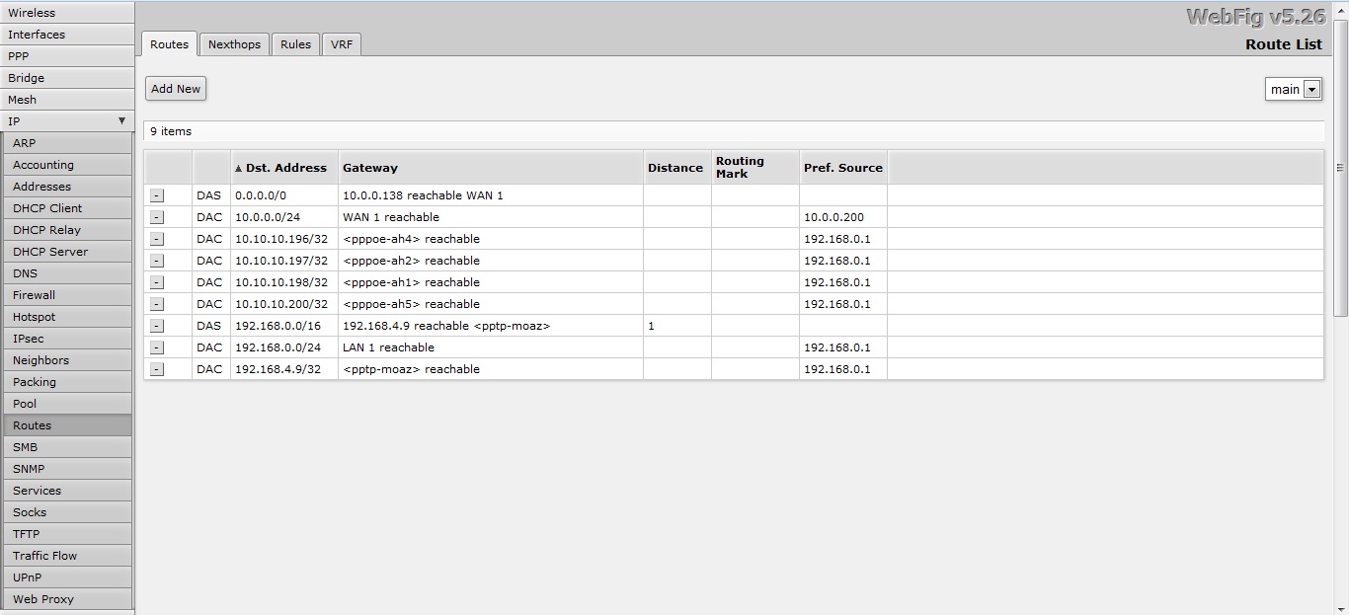
Task: Open Interfaces in the sidebar
Action: click(x=66, y=35)
